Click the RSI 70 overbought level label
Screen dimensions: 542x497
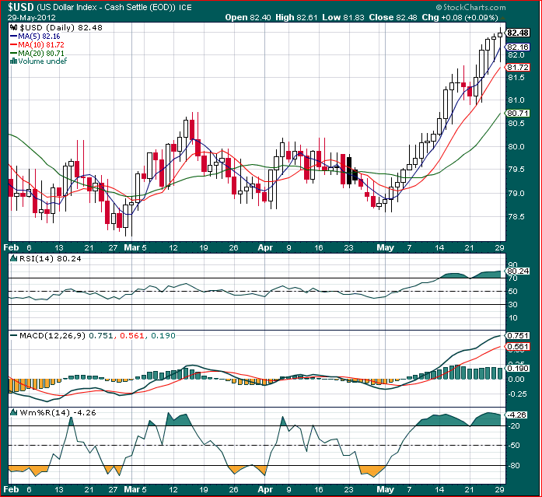[x=513, y=278]
